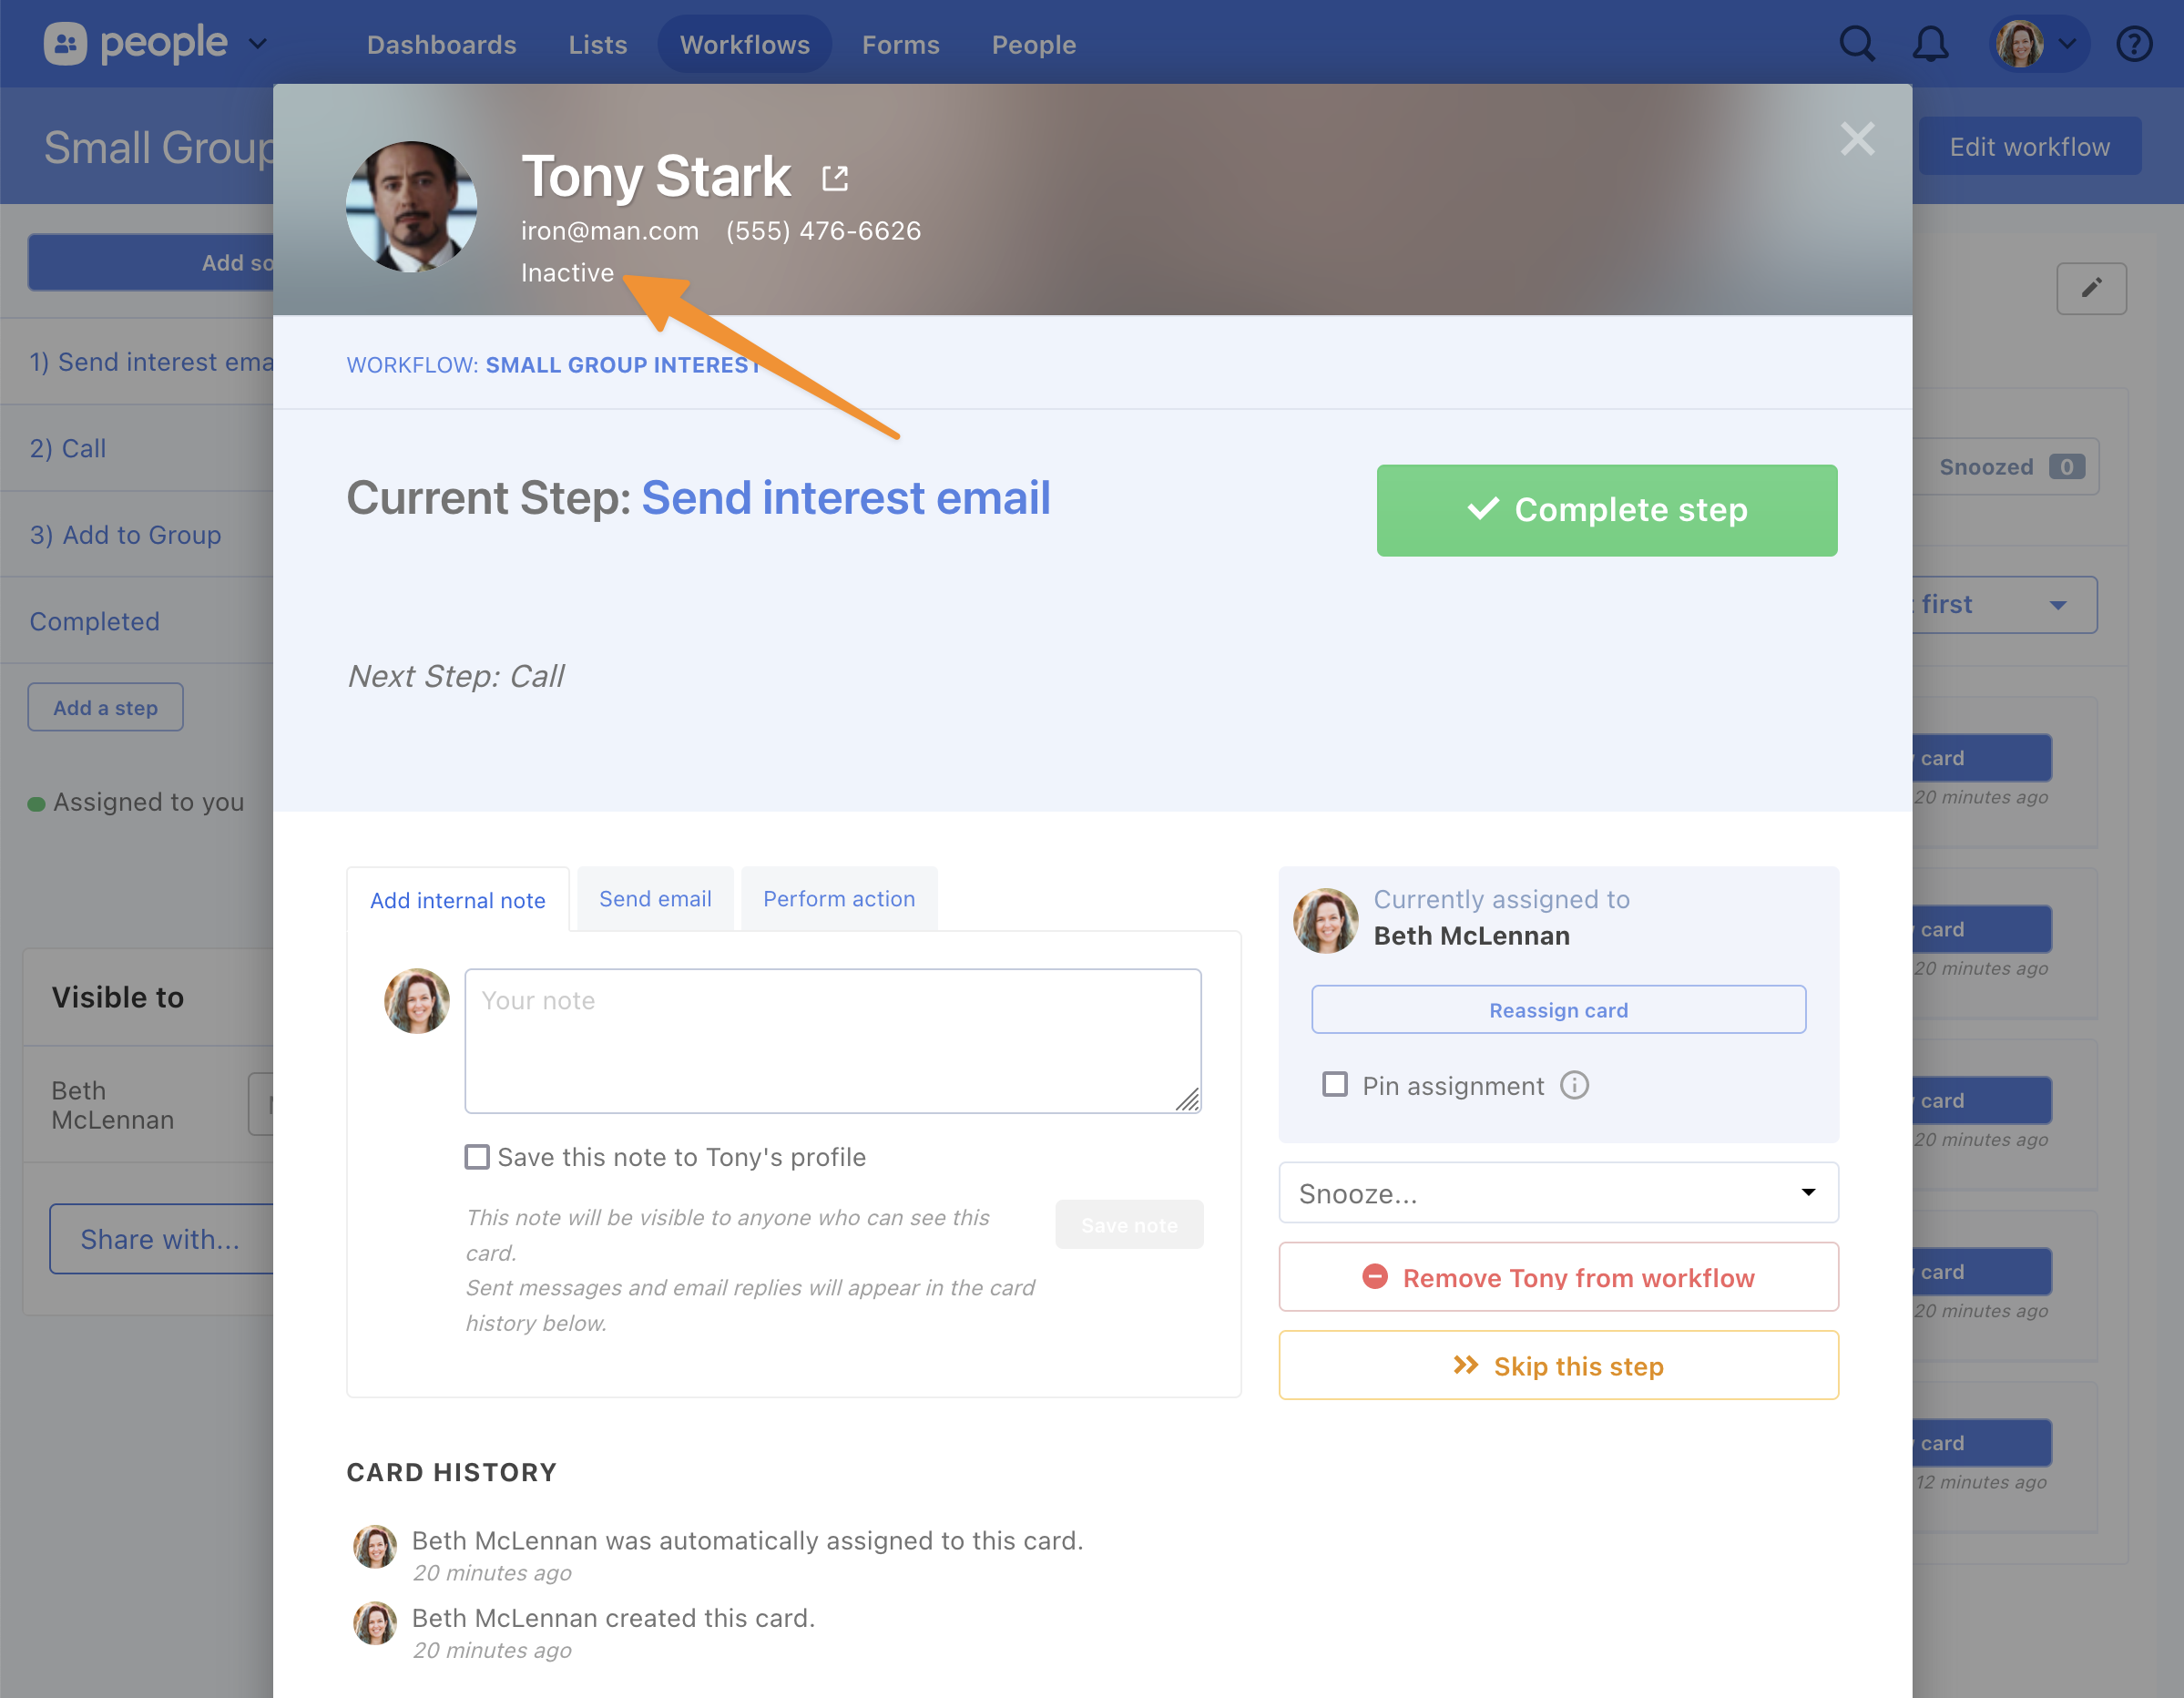Close the Tony Stark card modal
Screen dimensions: 2184x1698
1857,139
